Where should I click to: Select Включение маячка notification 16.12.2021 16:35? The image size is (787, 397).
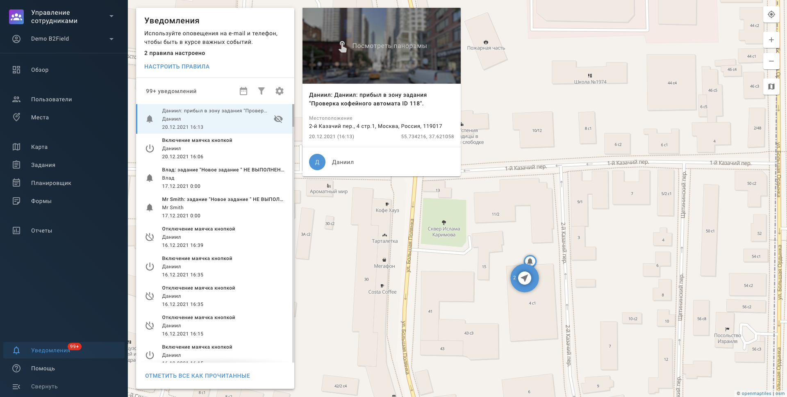[214, 267]
